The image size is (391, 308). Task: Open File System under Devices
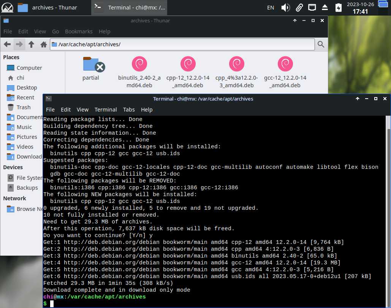[x=24, y=178]
